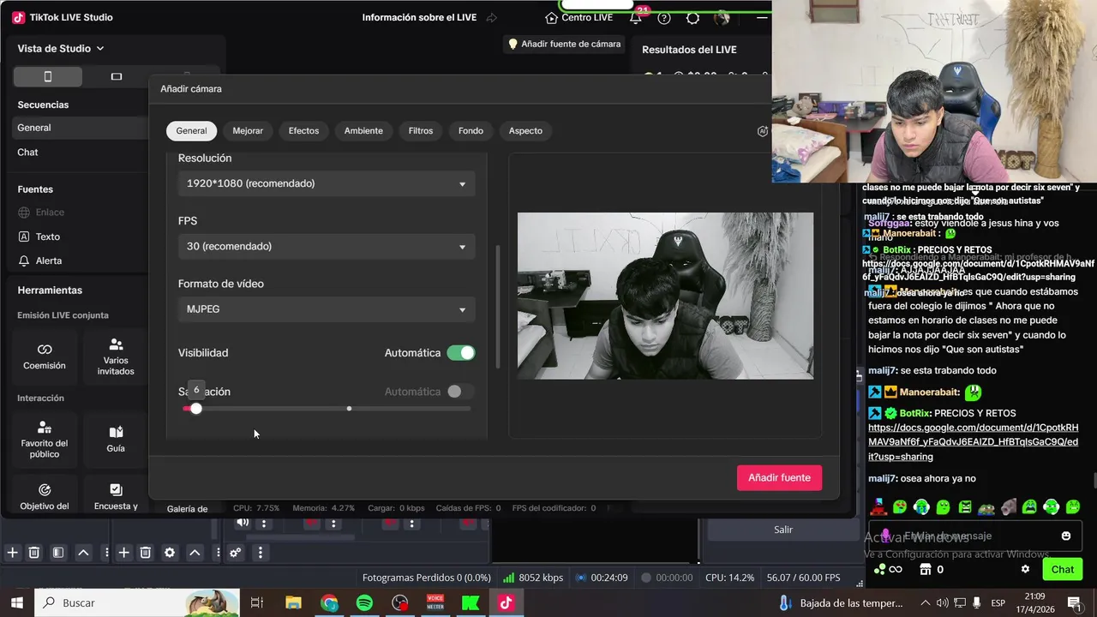
Task: Click the leftmost OBS add scene plus icon
Action: (x=12, y=553)
